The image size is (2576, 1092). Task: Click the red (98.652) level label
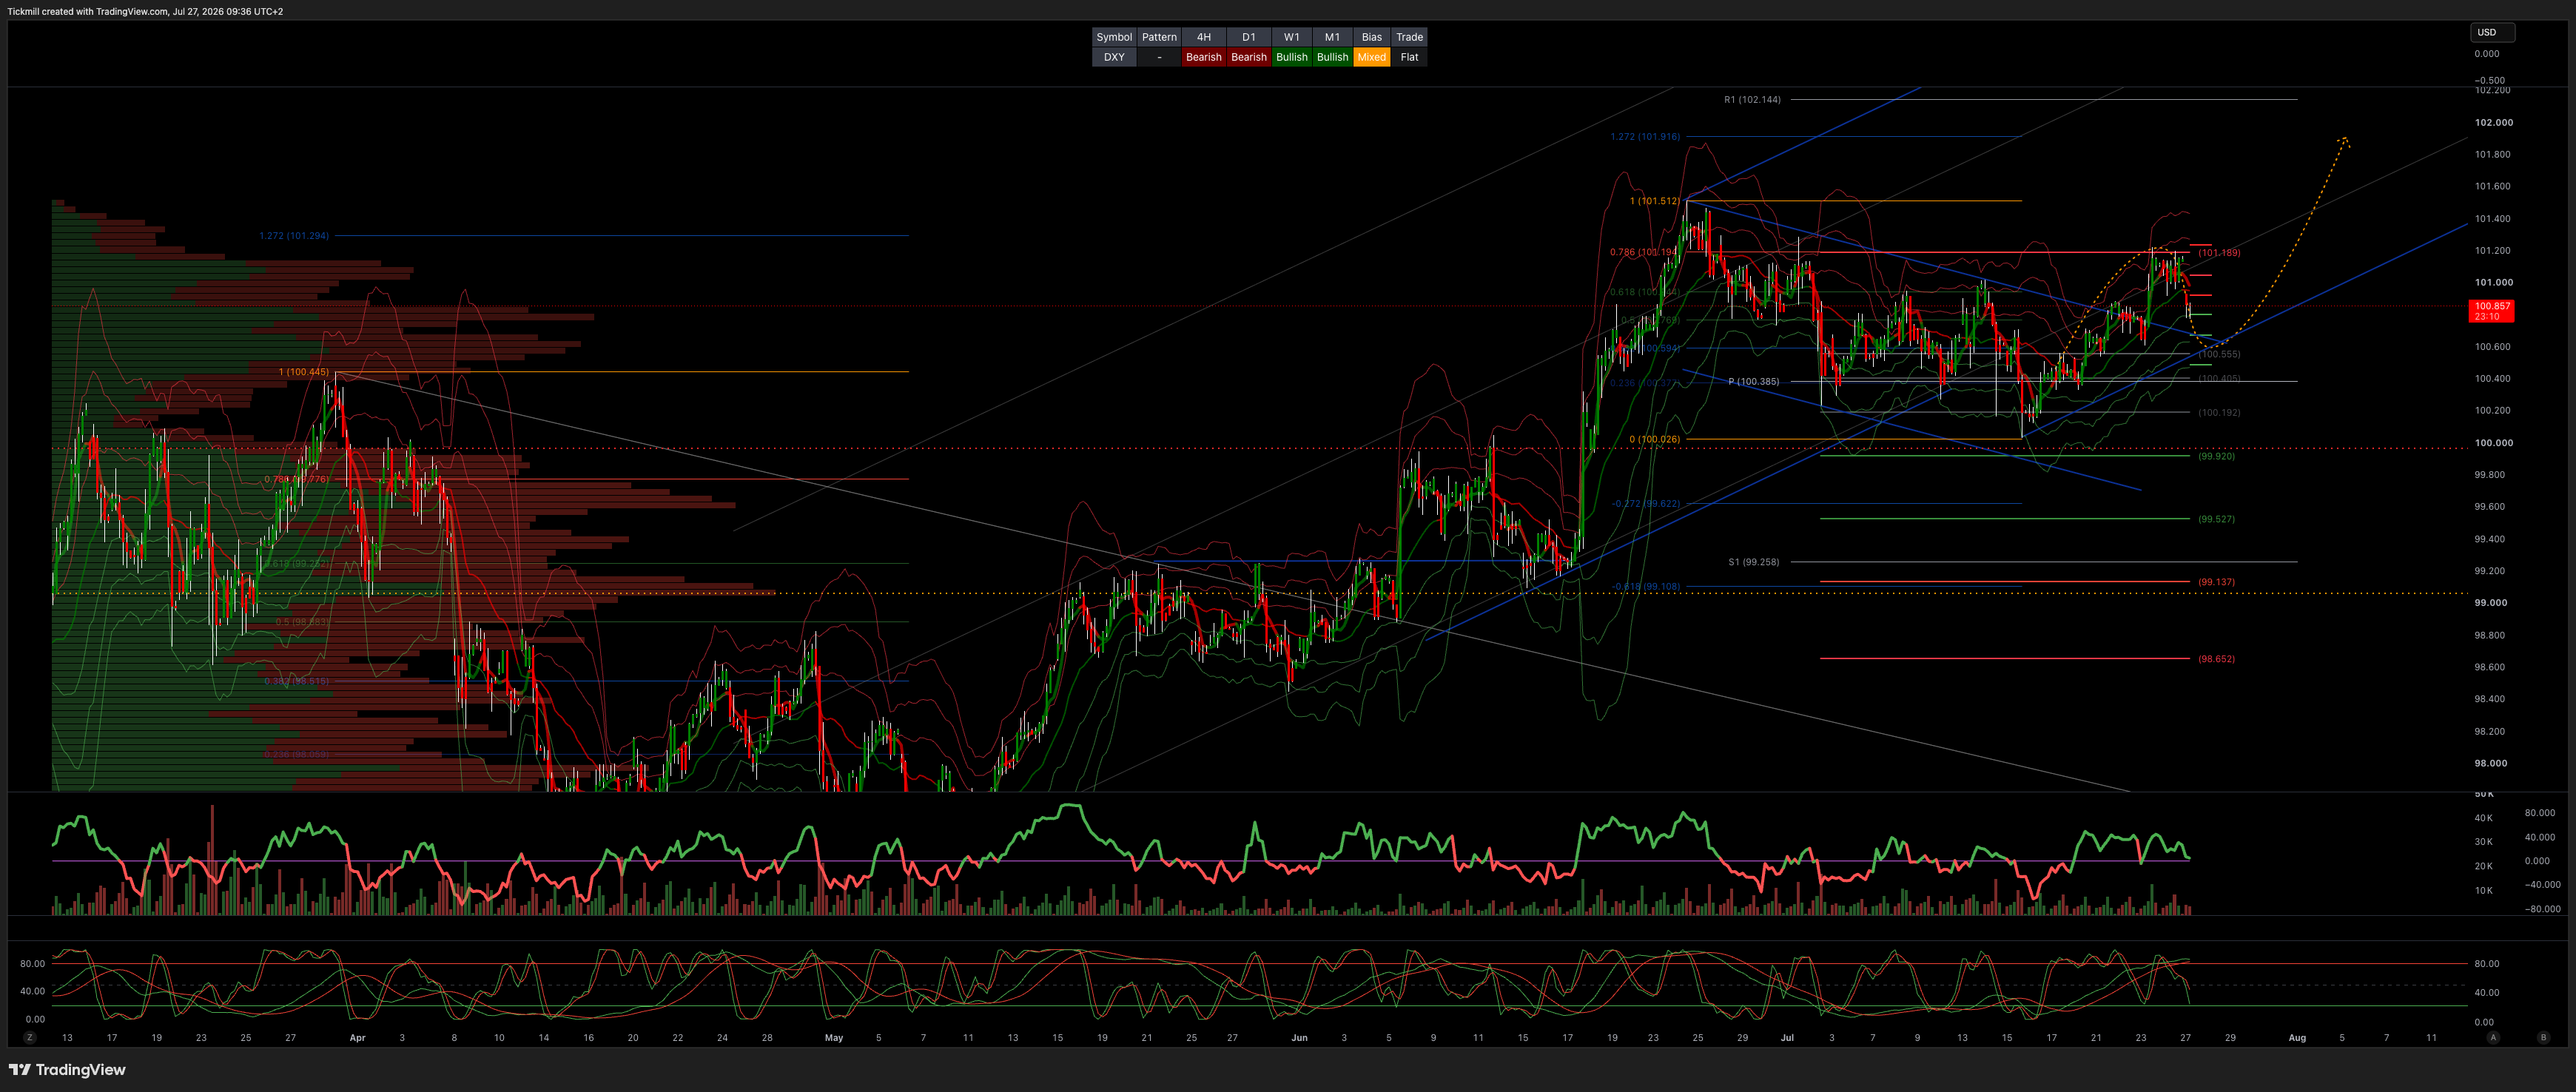[2216, 659]
